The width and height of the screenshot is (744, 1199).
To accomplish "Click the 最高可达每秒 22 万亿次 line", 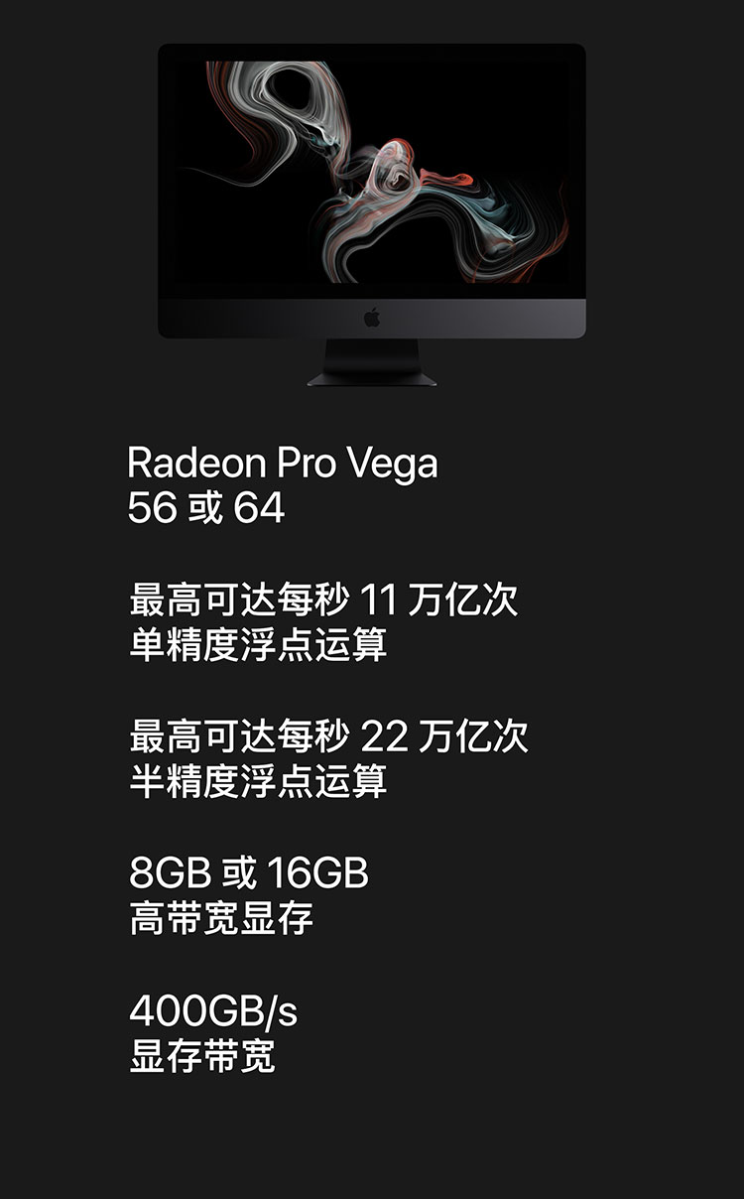I will pyautogui.click(x=328, y=736).
